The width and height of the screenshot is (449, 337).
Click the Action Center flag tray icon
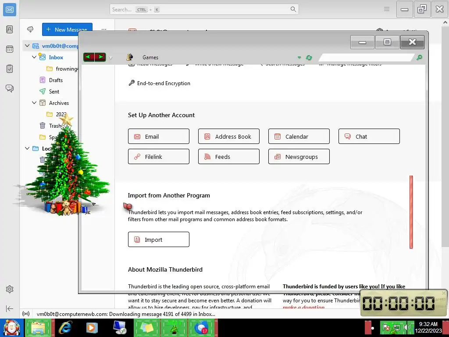tap(386, 327)
